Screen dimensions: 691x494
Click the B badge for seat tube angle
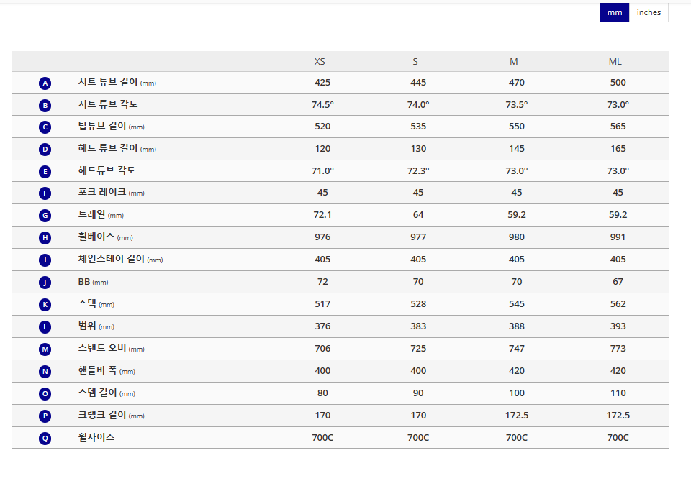point(45,105)
